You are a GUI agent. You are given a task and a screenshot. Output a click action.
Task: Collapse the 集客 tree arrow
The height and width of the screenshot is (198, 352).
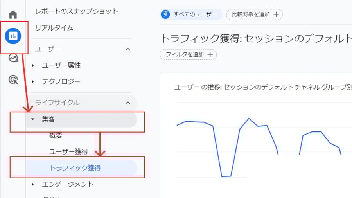[33, 119]
